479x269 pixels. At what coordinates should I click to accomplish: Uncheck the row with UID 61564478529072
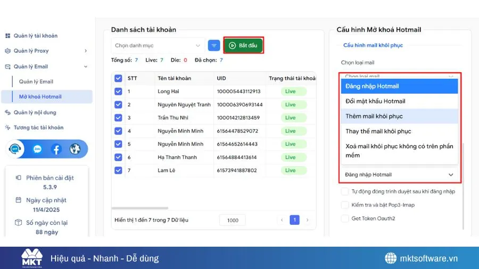click(x=118, y=131)
